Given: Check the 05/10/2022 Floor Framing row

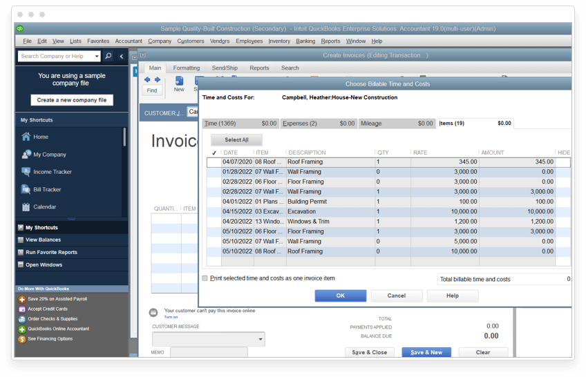Looking at the screenshot, I should pyautogui.click(x=214, y=231).
